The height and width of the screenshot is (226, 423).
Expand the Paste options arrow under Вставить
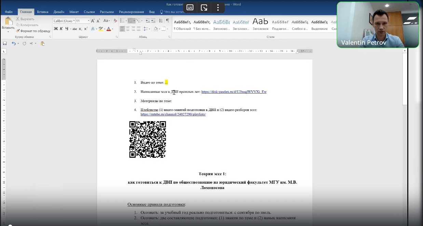(8, 31)
